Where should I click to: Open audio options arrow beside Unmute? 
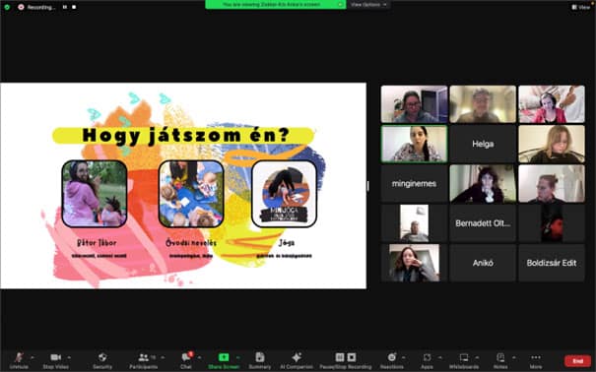(33, 357)
